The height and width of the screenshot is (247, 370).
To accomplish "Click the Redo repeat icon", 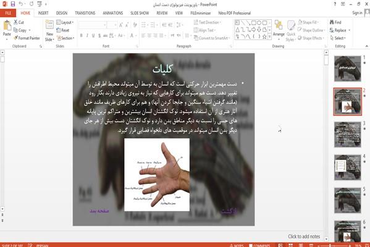I will (32, 4).
